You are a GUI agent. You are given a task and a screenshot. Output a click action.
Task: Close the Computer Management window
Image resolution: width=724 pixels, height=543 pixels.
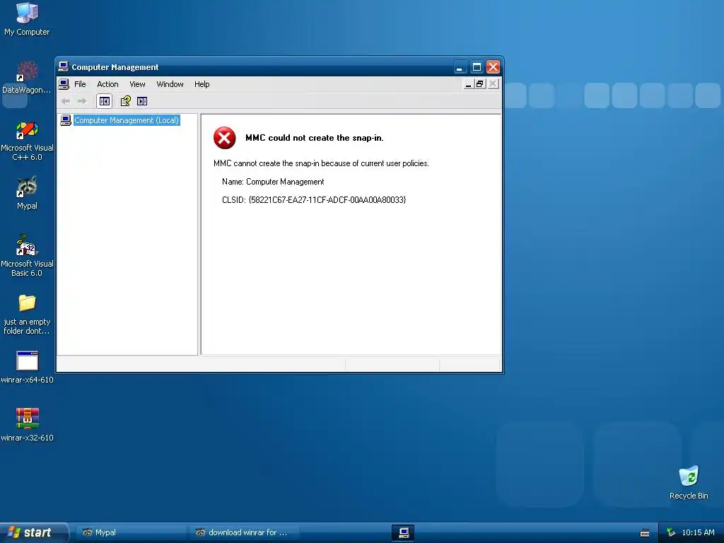click(x=493, y=67)
